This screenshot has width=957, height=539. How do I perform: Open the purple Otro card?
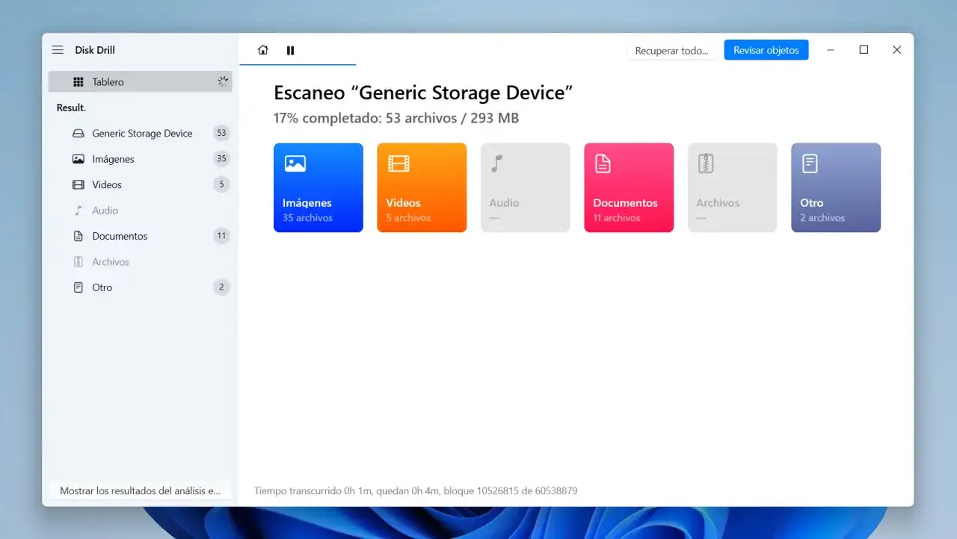coord(836,187)
